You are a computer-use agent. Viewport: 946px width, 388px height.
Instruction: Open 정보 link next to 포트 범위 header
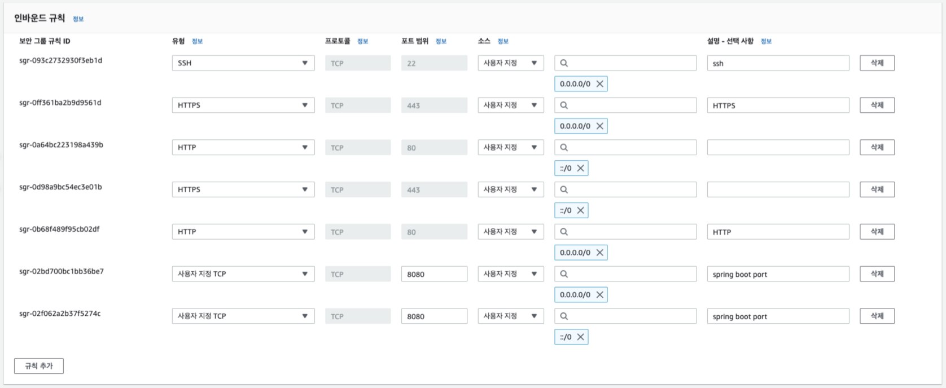tap(441, 41)
